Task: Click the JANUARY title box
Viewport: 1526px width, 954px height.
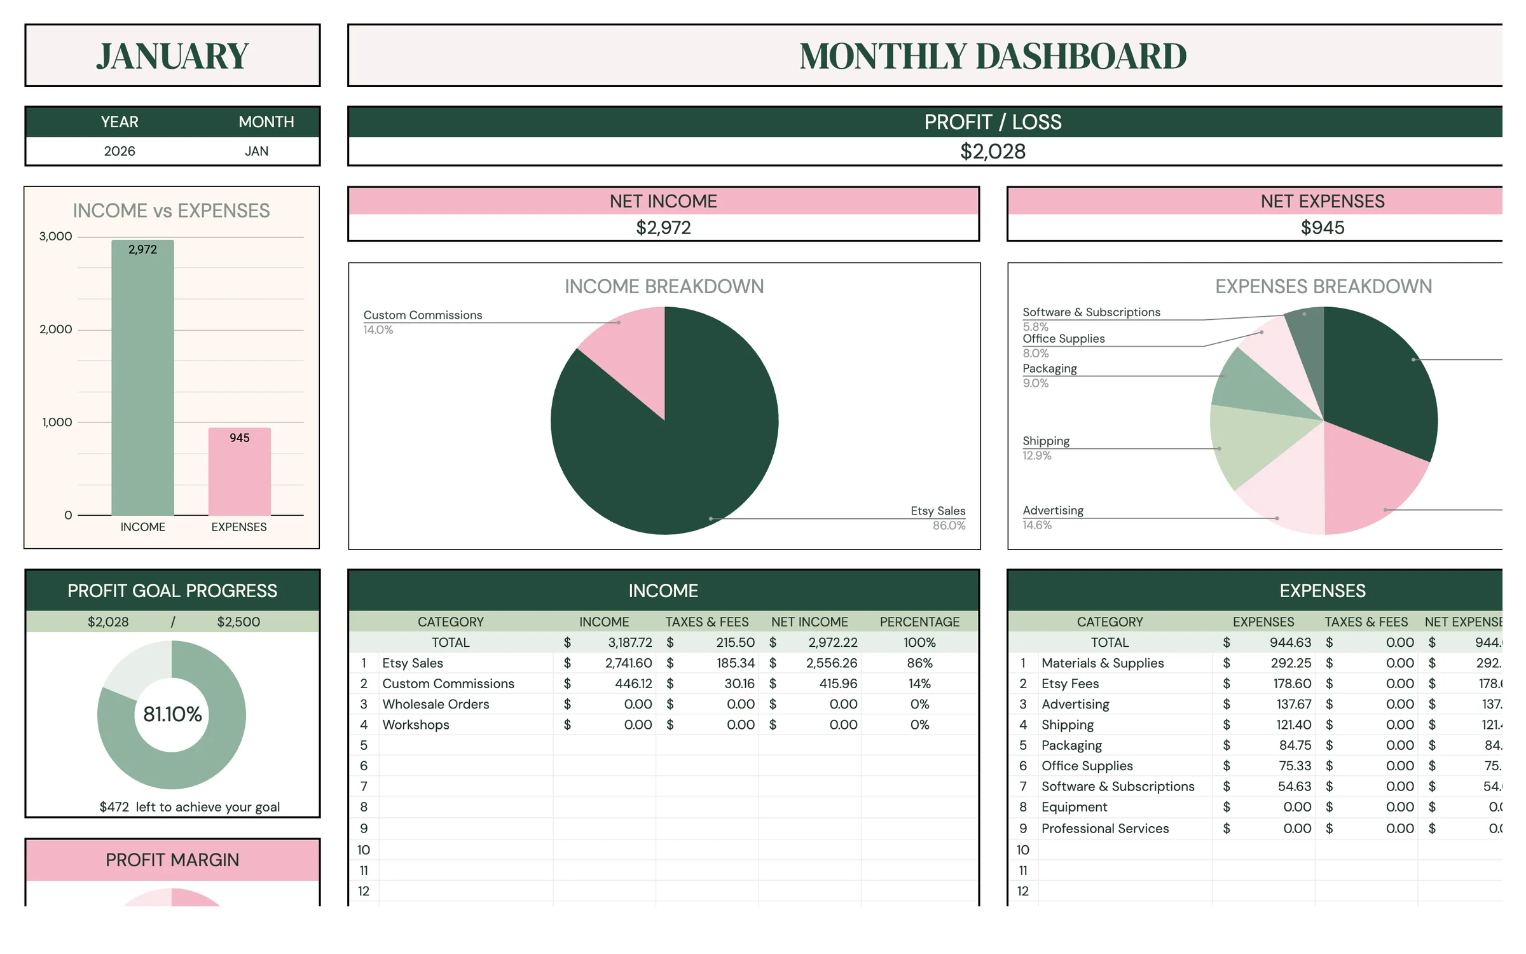Action: click(172, 55)
